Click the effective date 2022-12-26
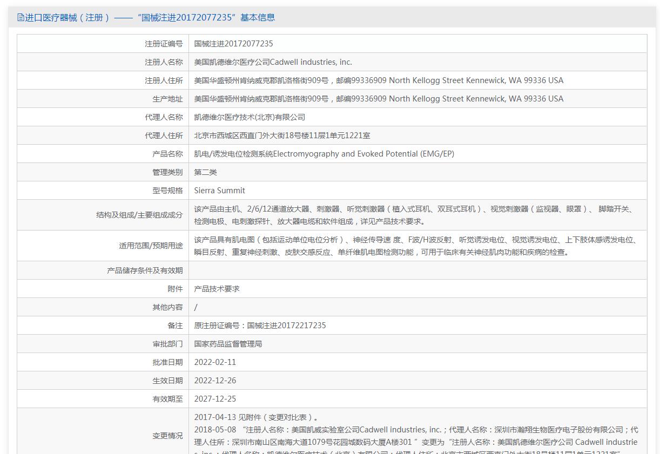The image size is (660, 454). coord(215,381)
